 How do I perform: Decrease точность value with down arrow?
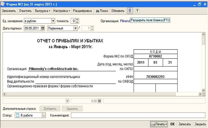point(77,22)
